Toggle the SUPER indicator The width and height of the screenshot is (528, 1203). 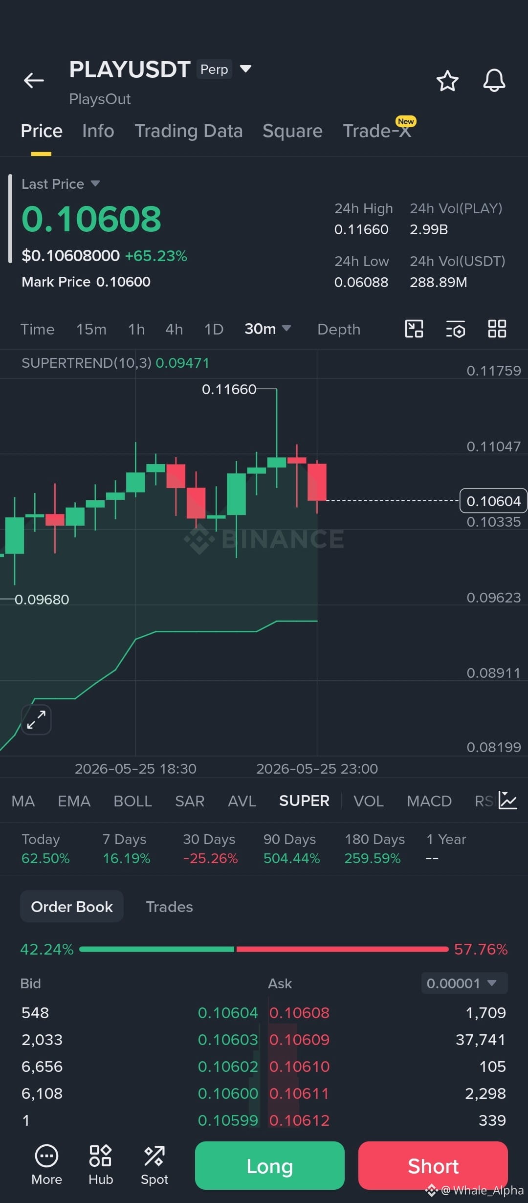304,801
